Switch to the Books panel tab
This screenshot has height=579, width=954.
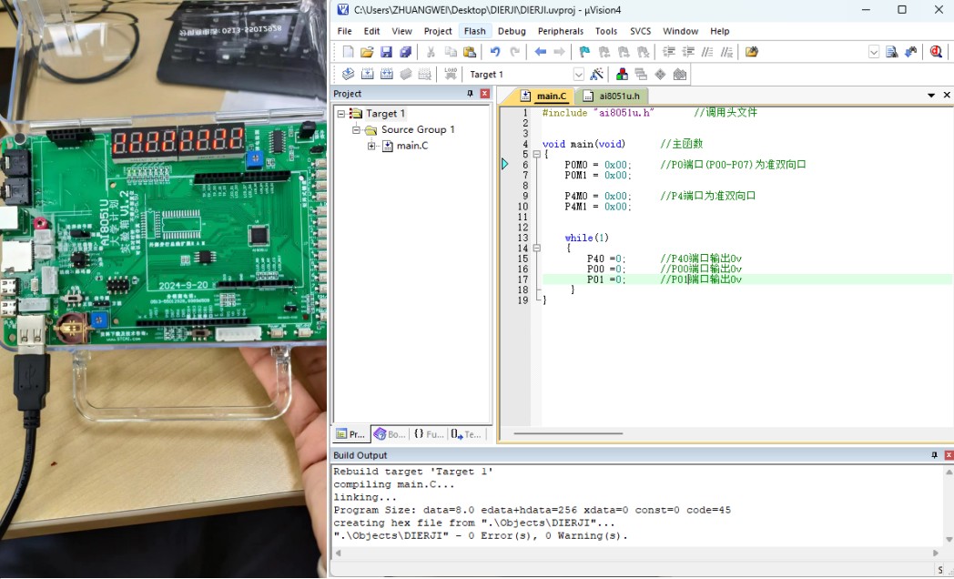(390, 434)
